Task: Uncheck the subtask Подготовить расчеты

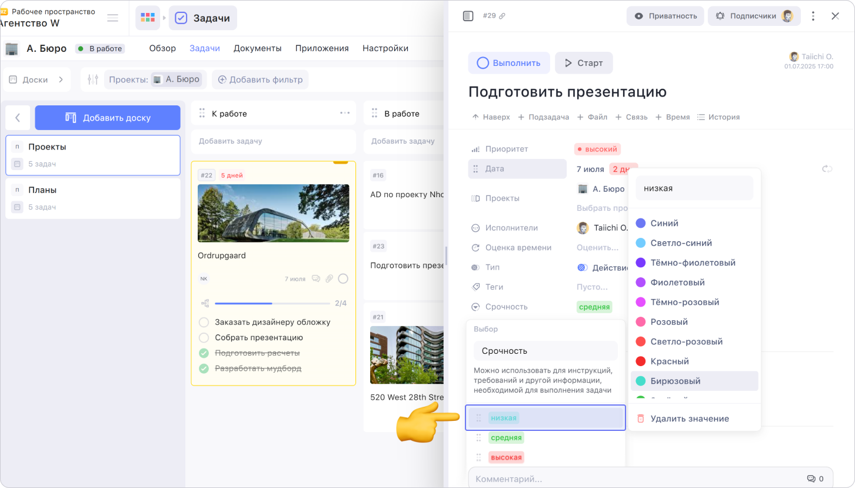Action: tap(204, 353)
